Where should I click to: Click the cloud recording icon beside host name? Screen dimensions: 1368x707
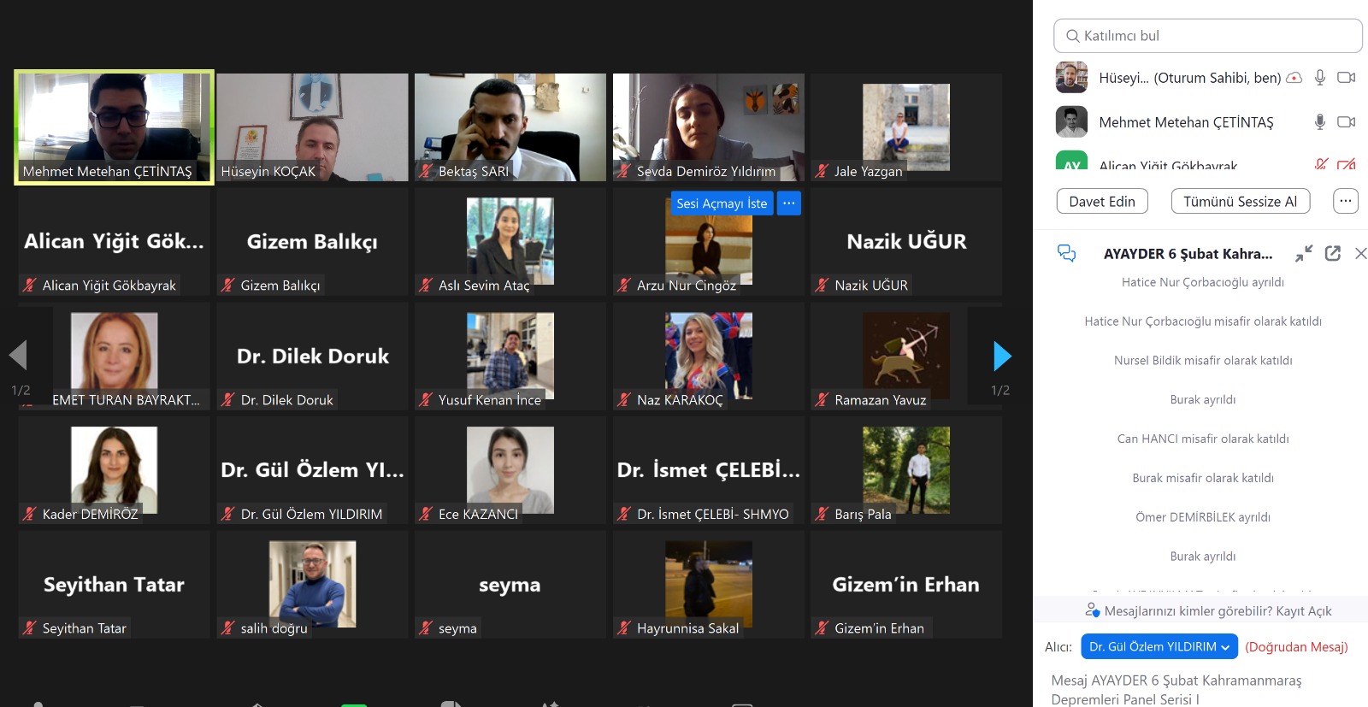pos(1294,78)
